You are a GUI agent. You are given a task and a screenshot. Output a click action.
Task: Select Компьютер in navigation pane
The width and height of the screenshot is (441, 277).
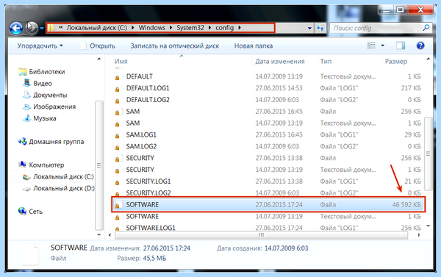46,165
